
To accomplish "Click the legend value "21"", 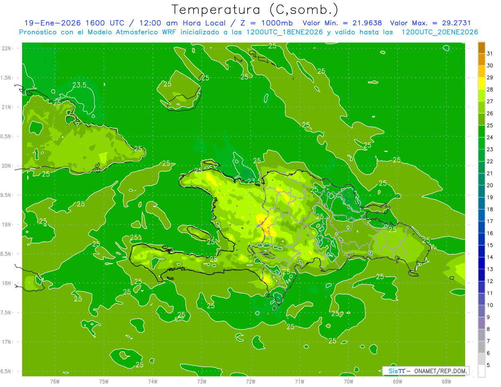I will click(x=490, y=173).
